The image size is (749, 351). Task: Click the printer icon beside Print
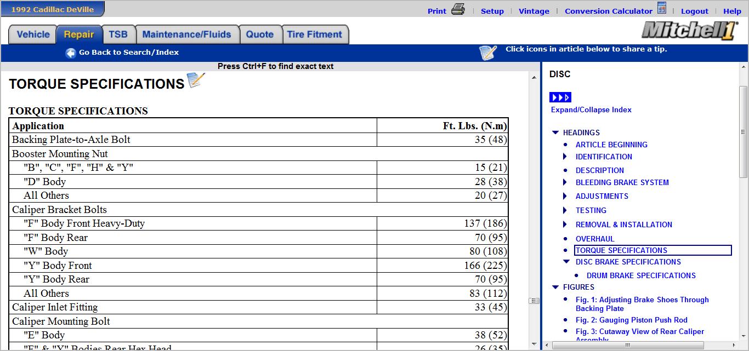[x=458, y=9]
